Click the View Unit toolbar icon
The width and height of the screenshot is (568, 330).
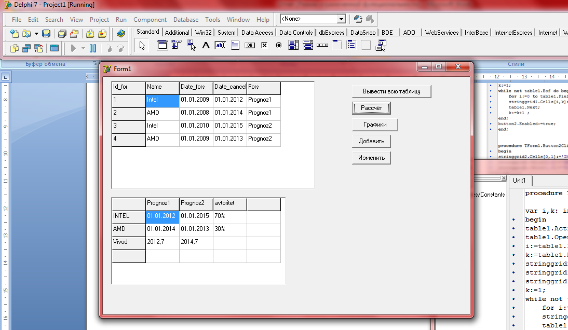click(x=15, y=48)
